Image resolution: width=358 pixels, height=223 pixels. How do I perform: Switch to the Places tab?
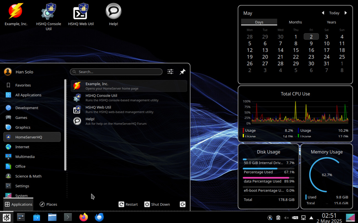pyautogui.click(x=48, y=204)
